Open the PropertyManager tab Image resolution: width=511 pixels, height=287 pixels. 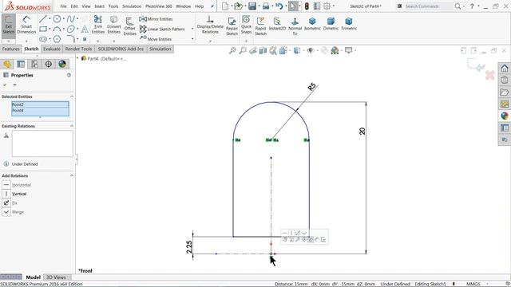click(21, 64)
